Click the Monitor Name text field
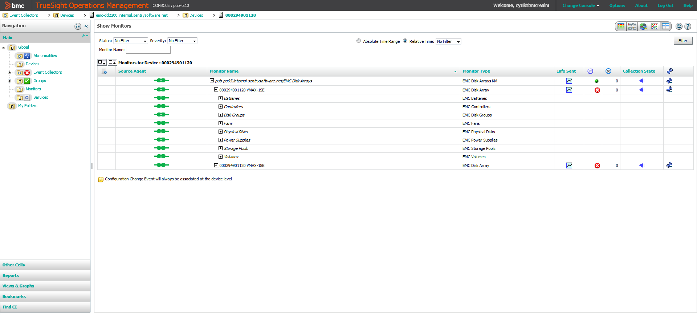The width and height of the screenshot is (697, 315). point(148,50)
